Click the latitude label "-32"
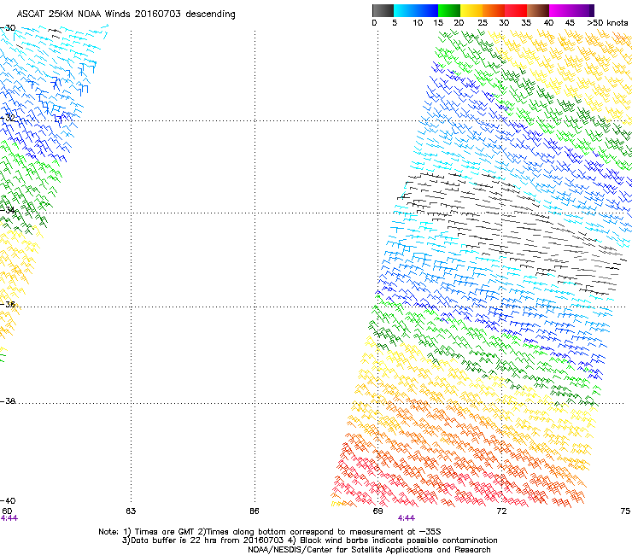Screen dimensions: 632x555 tap(8, 118)
